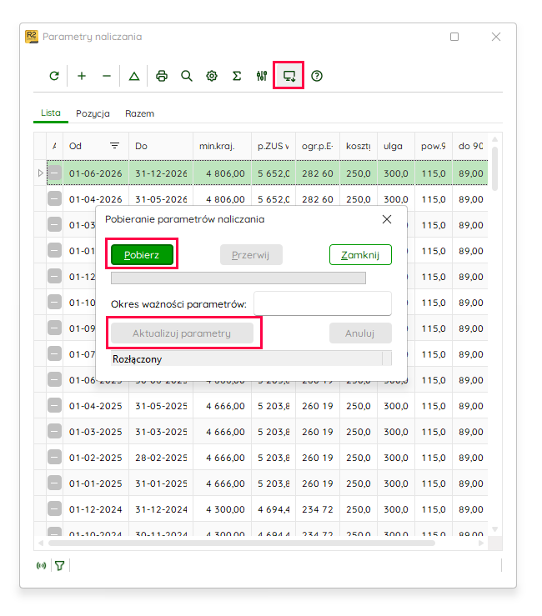Toggle row marker for 01-01-2025
This screenshot has height=616, width=542.
(x=55, y=483)
